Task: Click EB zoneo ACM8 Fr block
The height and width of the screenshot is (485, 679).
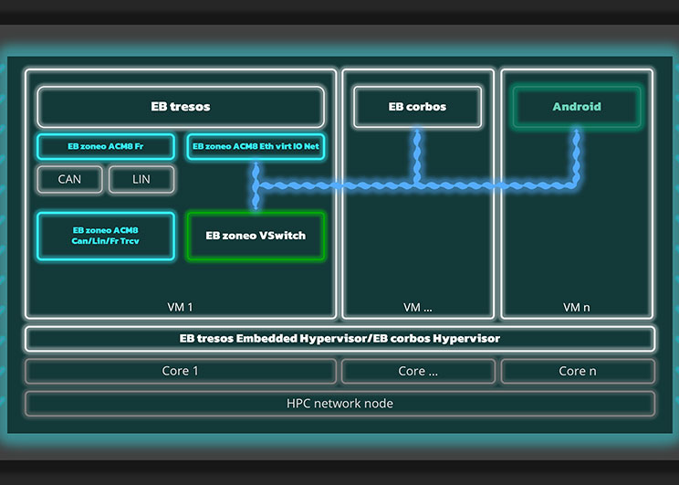Action: (106, 146)
